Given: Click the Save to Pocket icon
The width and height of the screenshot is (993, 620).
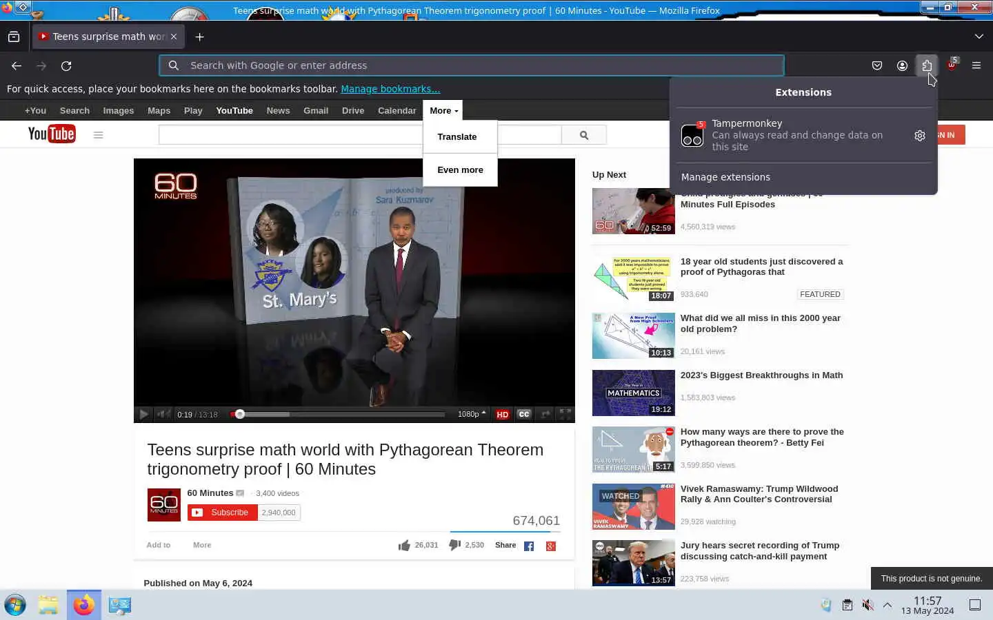Looking at the screenshot, I should click(x=877, y=65).
